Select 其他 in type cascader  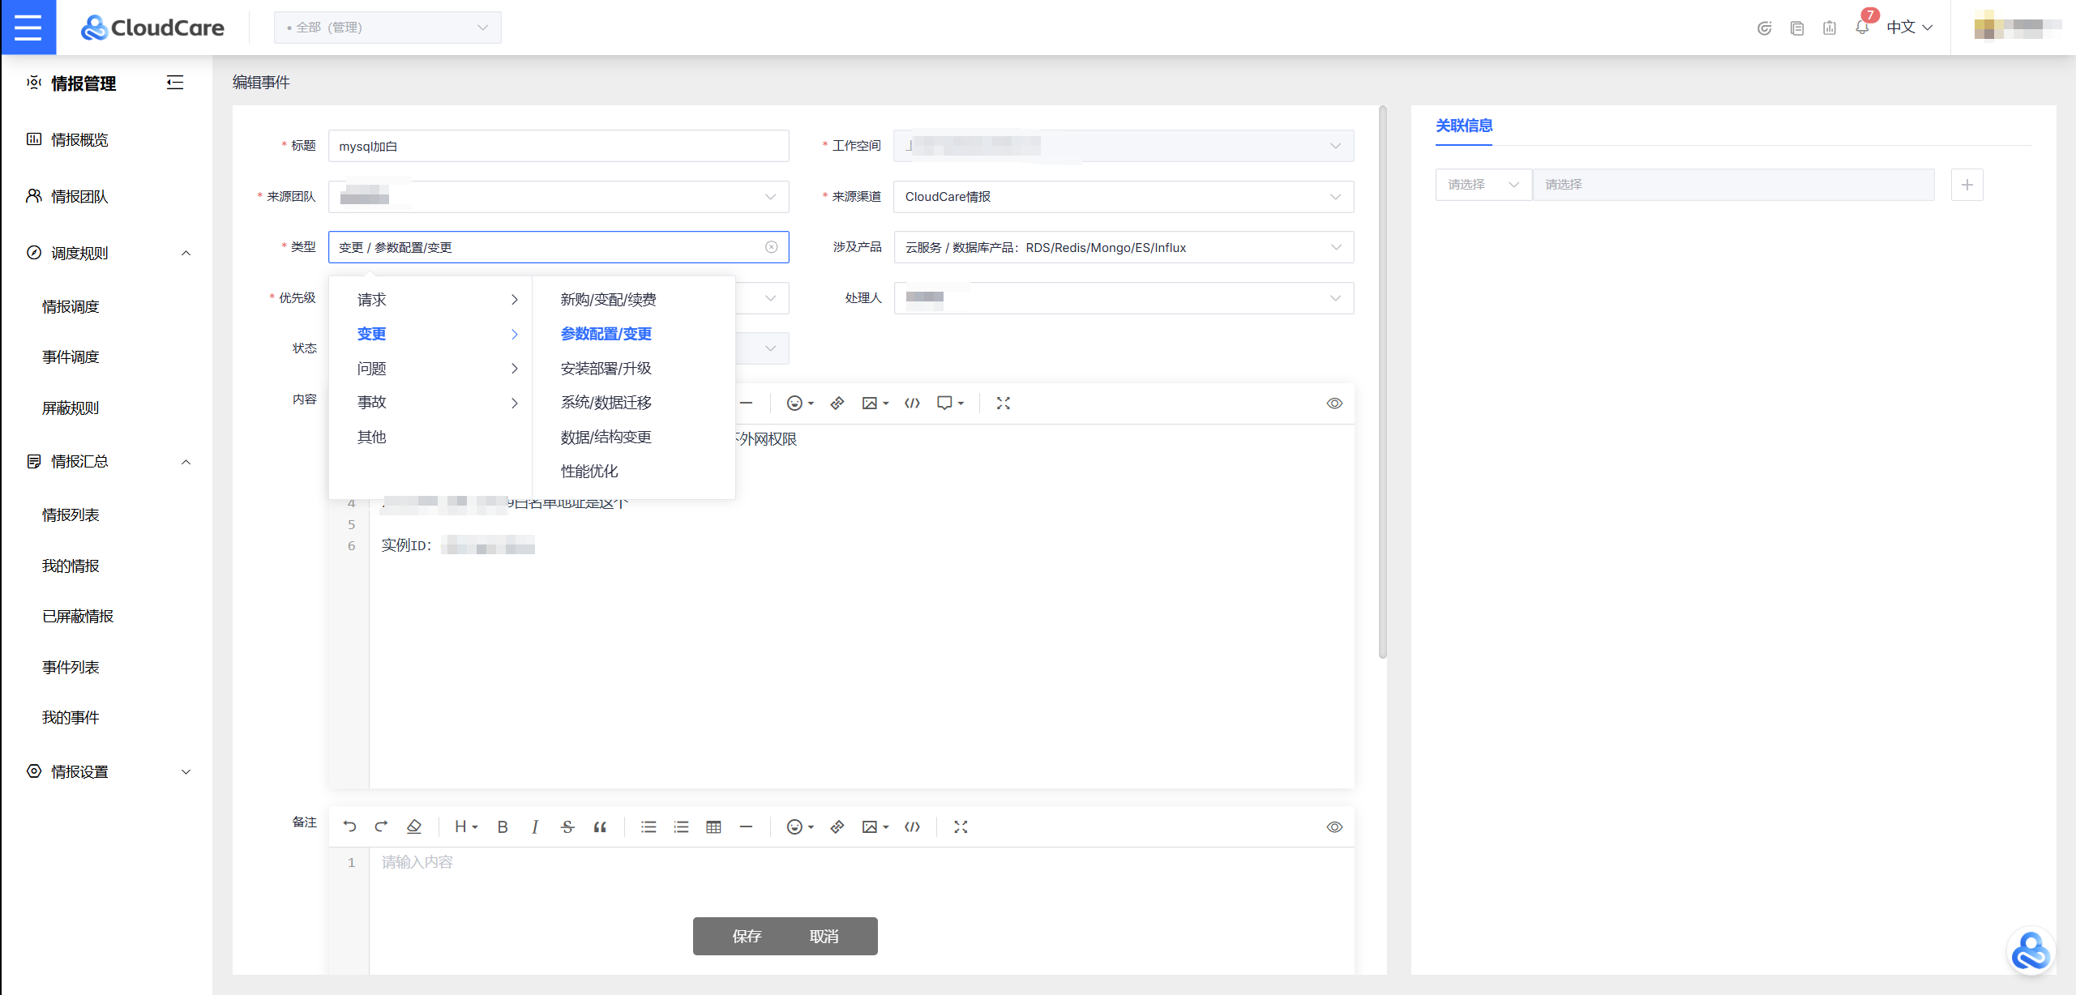(x=430, y=438)
